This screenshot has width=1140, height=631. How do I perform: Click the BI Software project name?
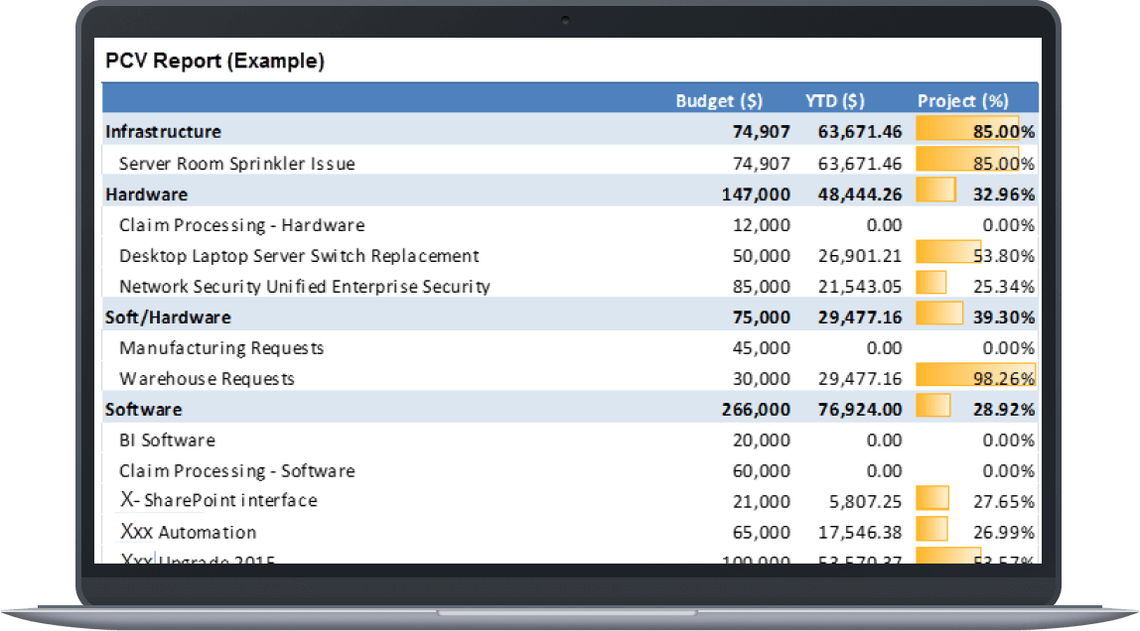[x=167, y=440]
